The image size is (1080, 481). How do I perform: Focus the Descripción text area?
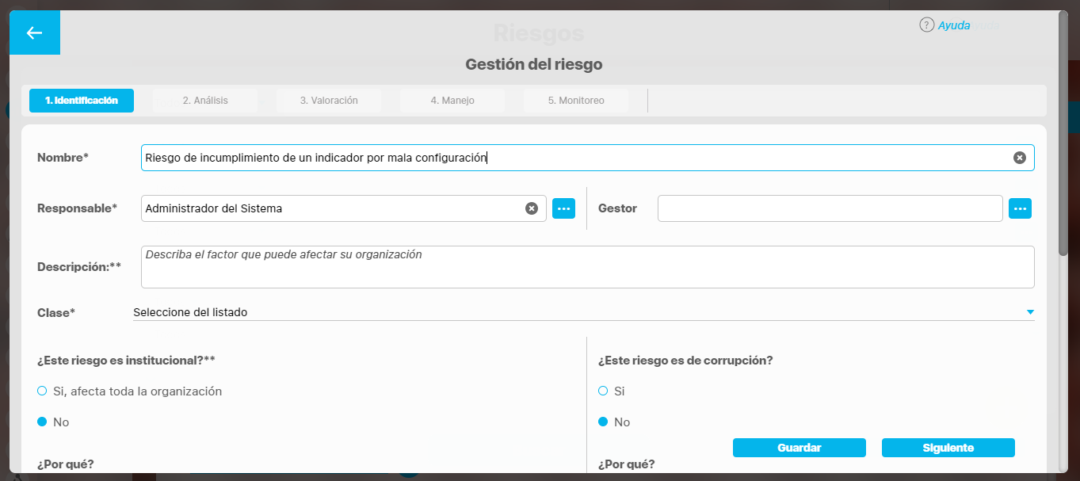click(x=587, y=267)
